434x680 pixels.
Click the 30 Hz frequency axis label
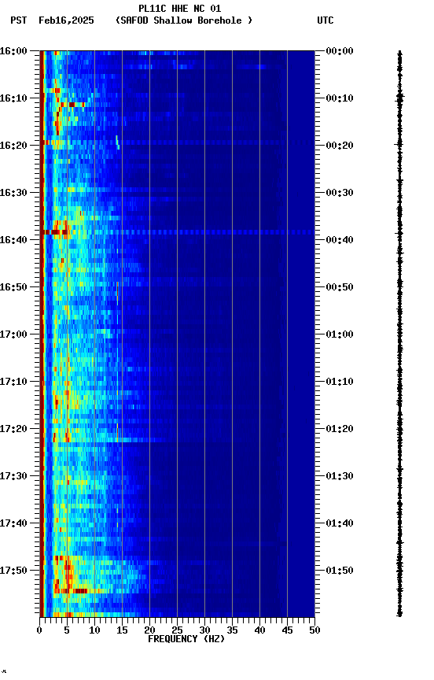click(x=204, y=631)
